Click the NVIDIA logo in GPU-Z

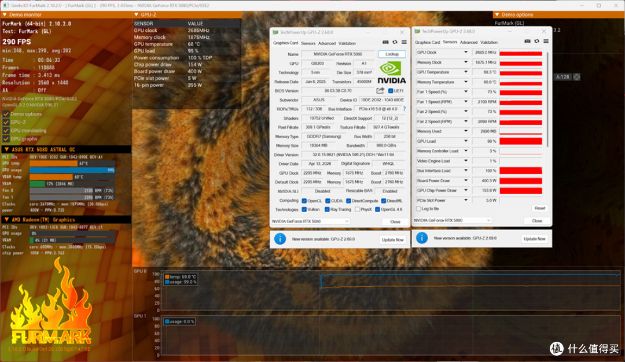(391, 72)
